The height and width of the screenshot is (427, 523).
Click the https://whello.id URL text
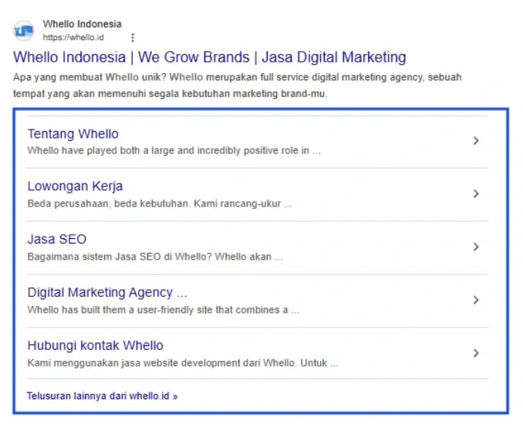(73, 37)
